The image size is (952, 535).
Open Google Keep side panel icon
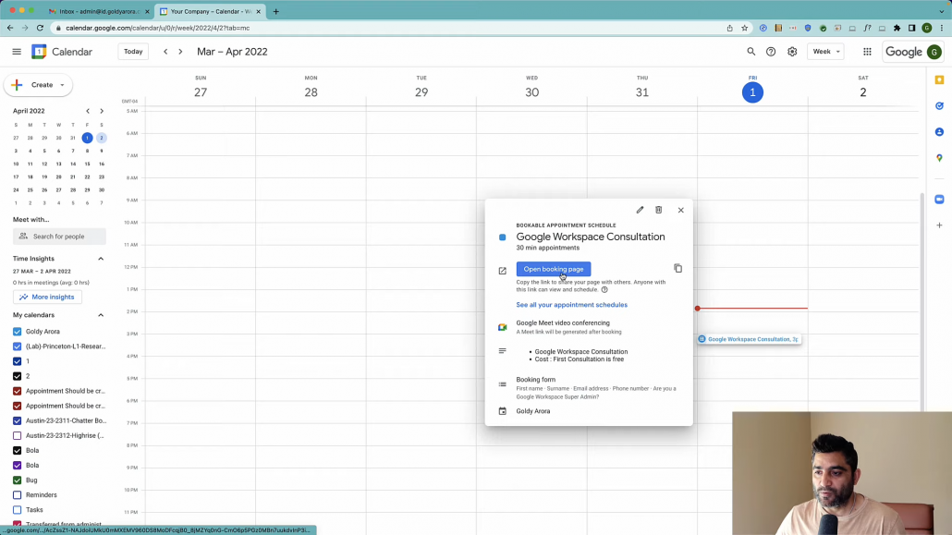(x=939, y=80)
